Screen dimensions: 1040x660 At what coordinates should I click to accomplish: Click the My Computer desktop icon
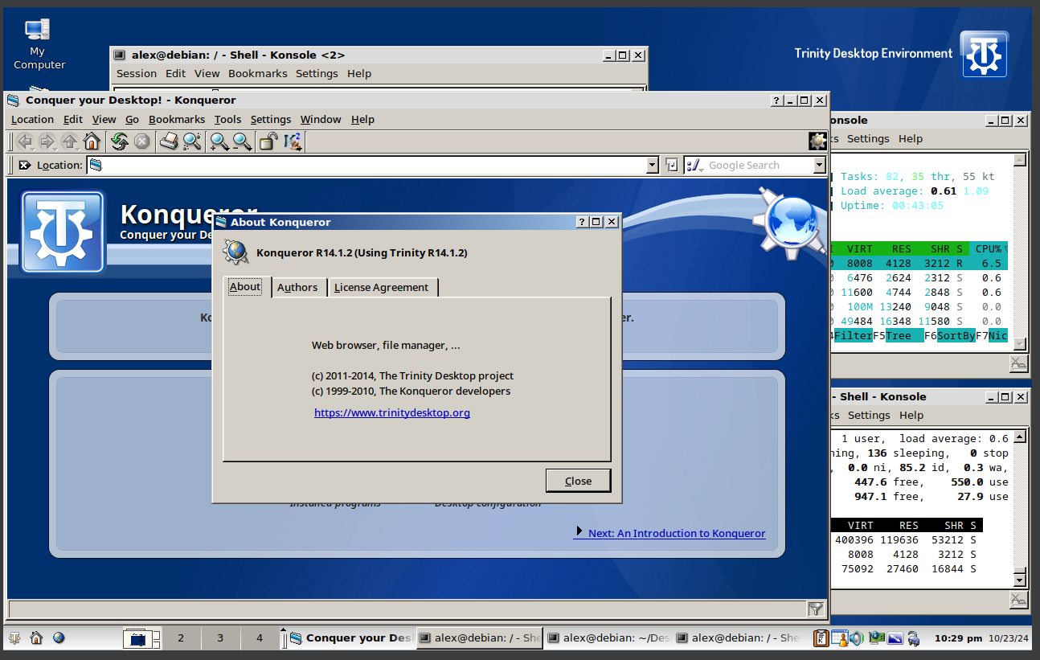(x=38, y=44)
